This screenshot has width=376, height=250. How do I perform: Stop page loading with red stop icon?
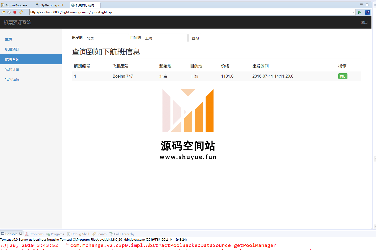pos(15,12)
